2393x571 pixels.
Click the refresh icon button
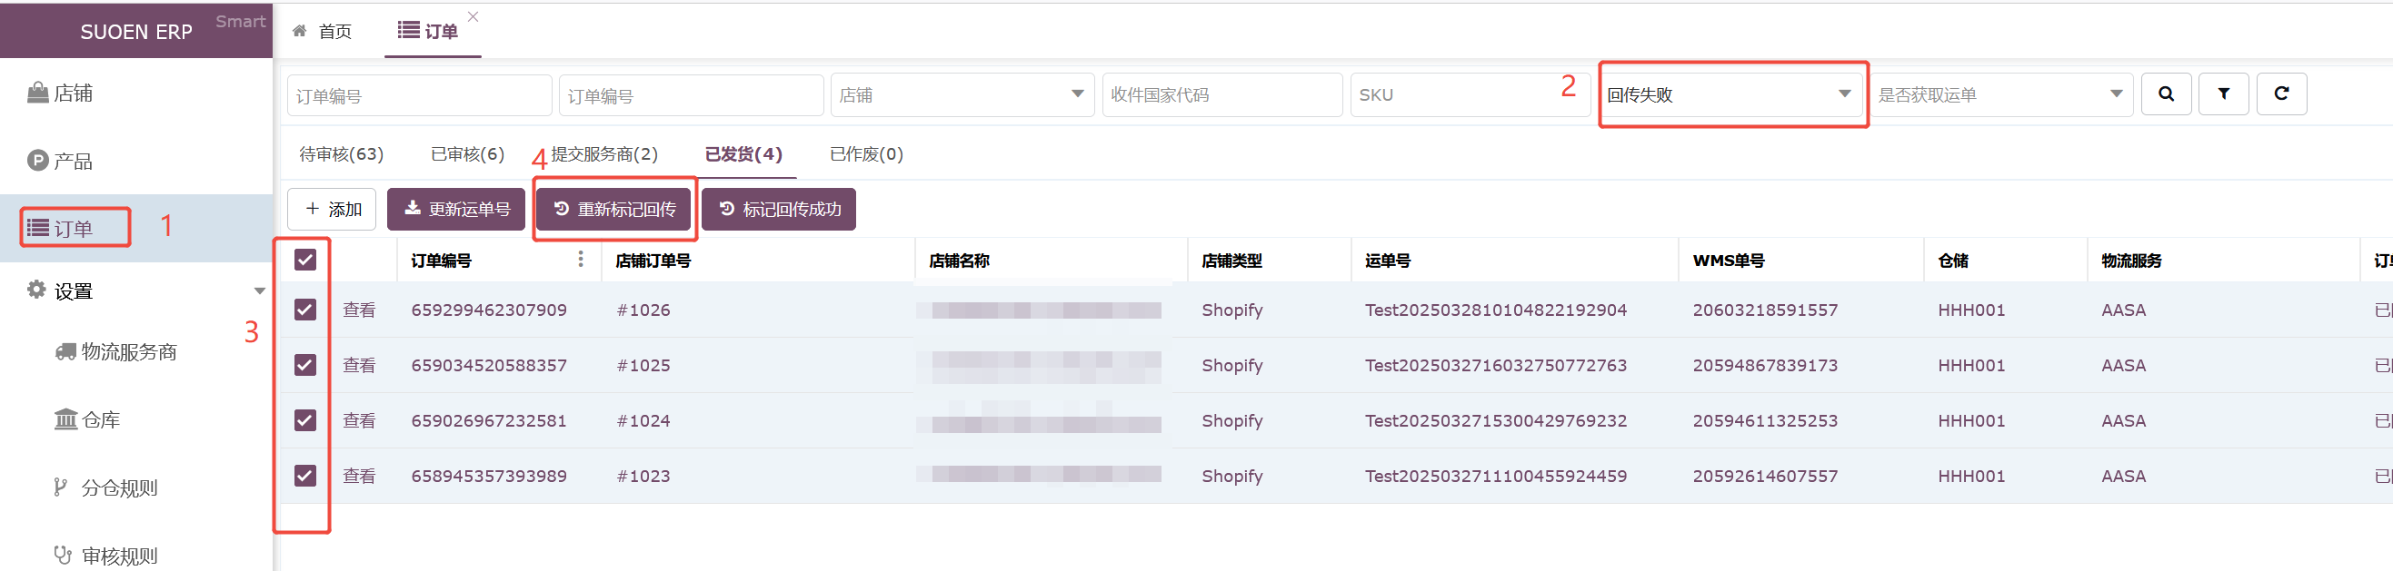click(x=2280, y=94)
